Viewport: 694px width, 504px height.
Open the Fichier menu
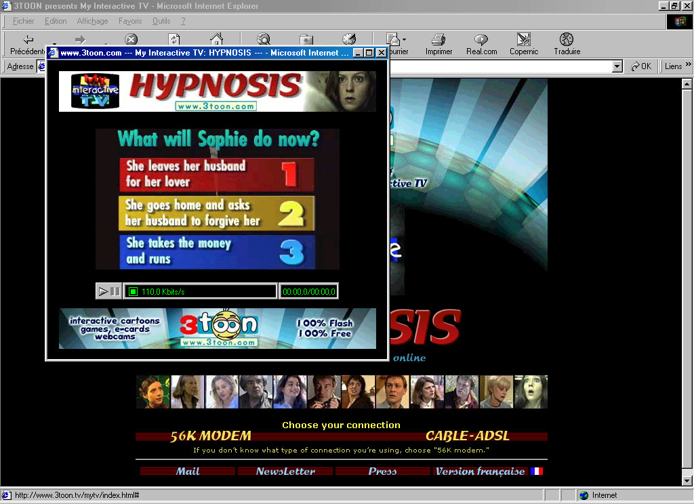(23, 21)
